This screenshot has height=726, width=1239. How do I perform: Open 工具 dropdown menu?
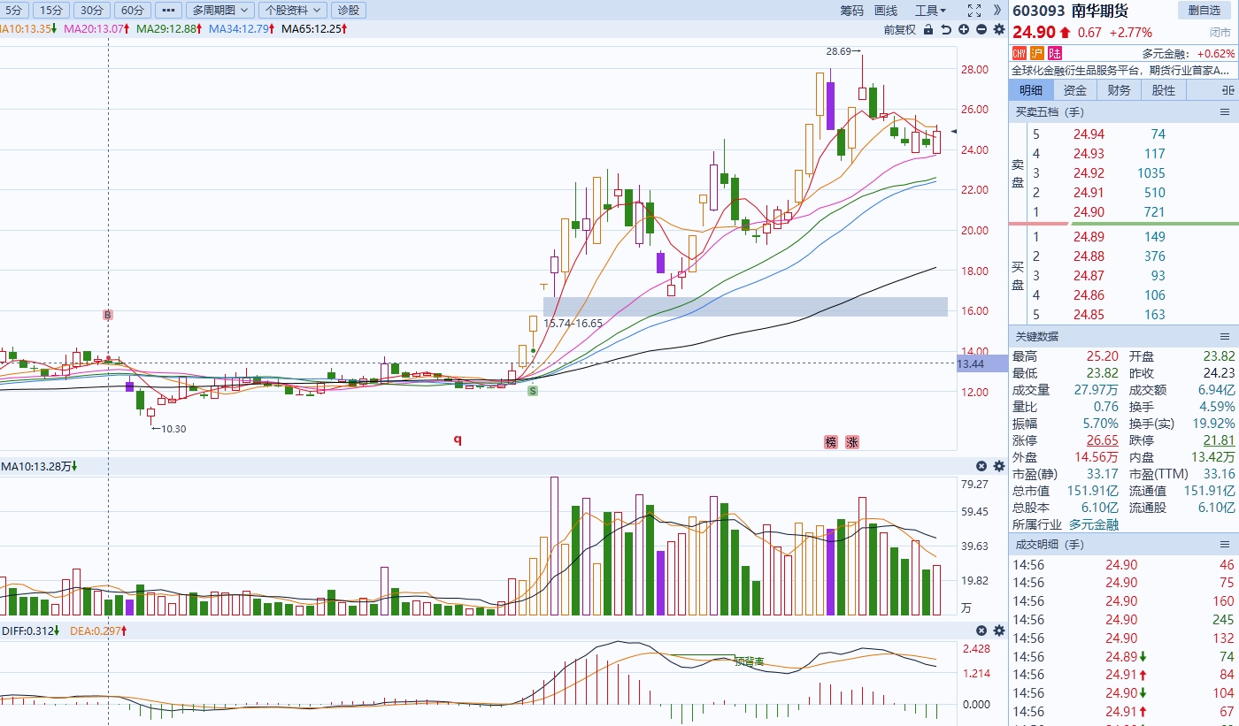930,11
